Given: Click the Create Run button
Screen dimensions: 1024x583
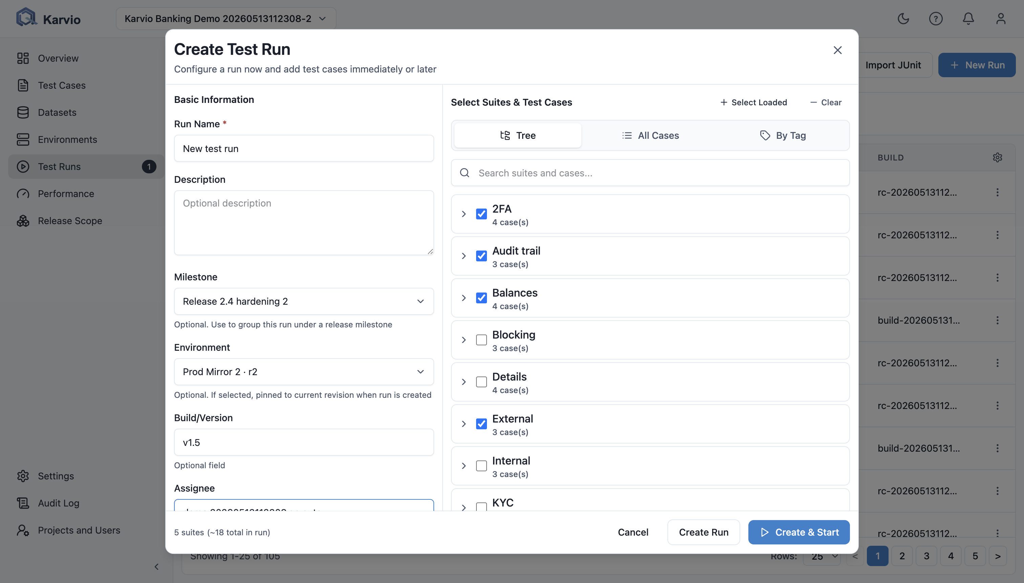Looking at the screenshot, I should point(704,532).
